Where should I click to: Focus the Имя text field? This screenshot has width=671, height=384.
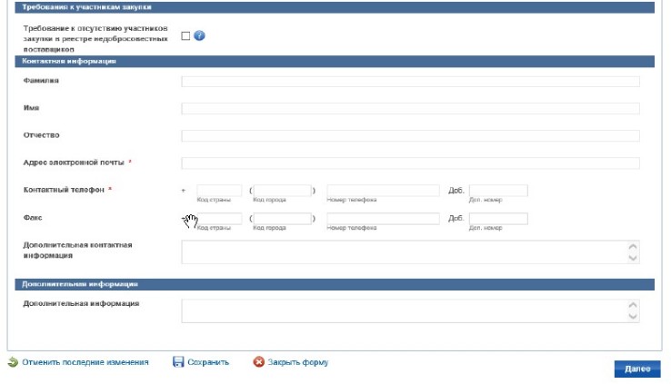pyautogui.click(x=410, y=109)
